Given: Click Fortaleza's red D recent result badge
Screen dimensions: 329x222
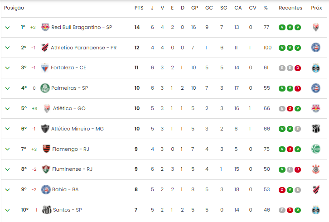Looking at the screenshot, I should (298, 68).
